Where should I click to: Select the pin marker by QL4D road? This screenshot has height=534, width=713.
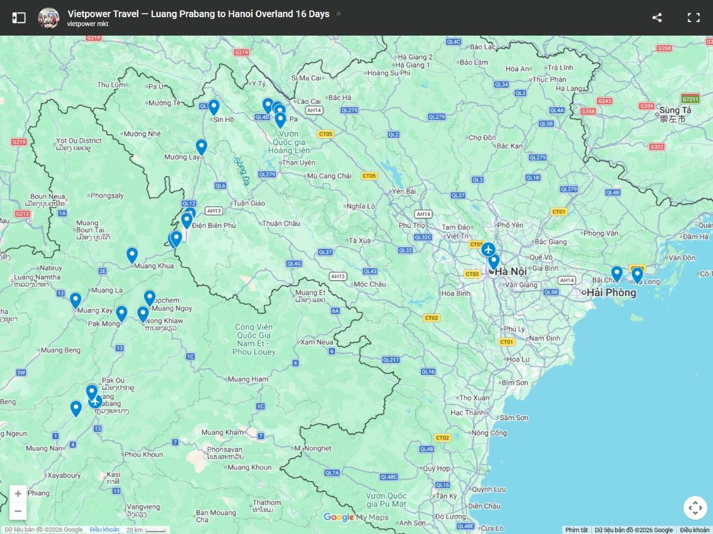tap(268, 106)
